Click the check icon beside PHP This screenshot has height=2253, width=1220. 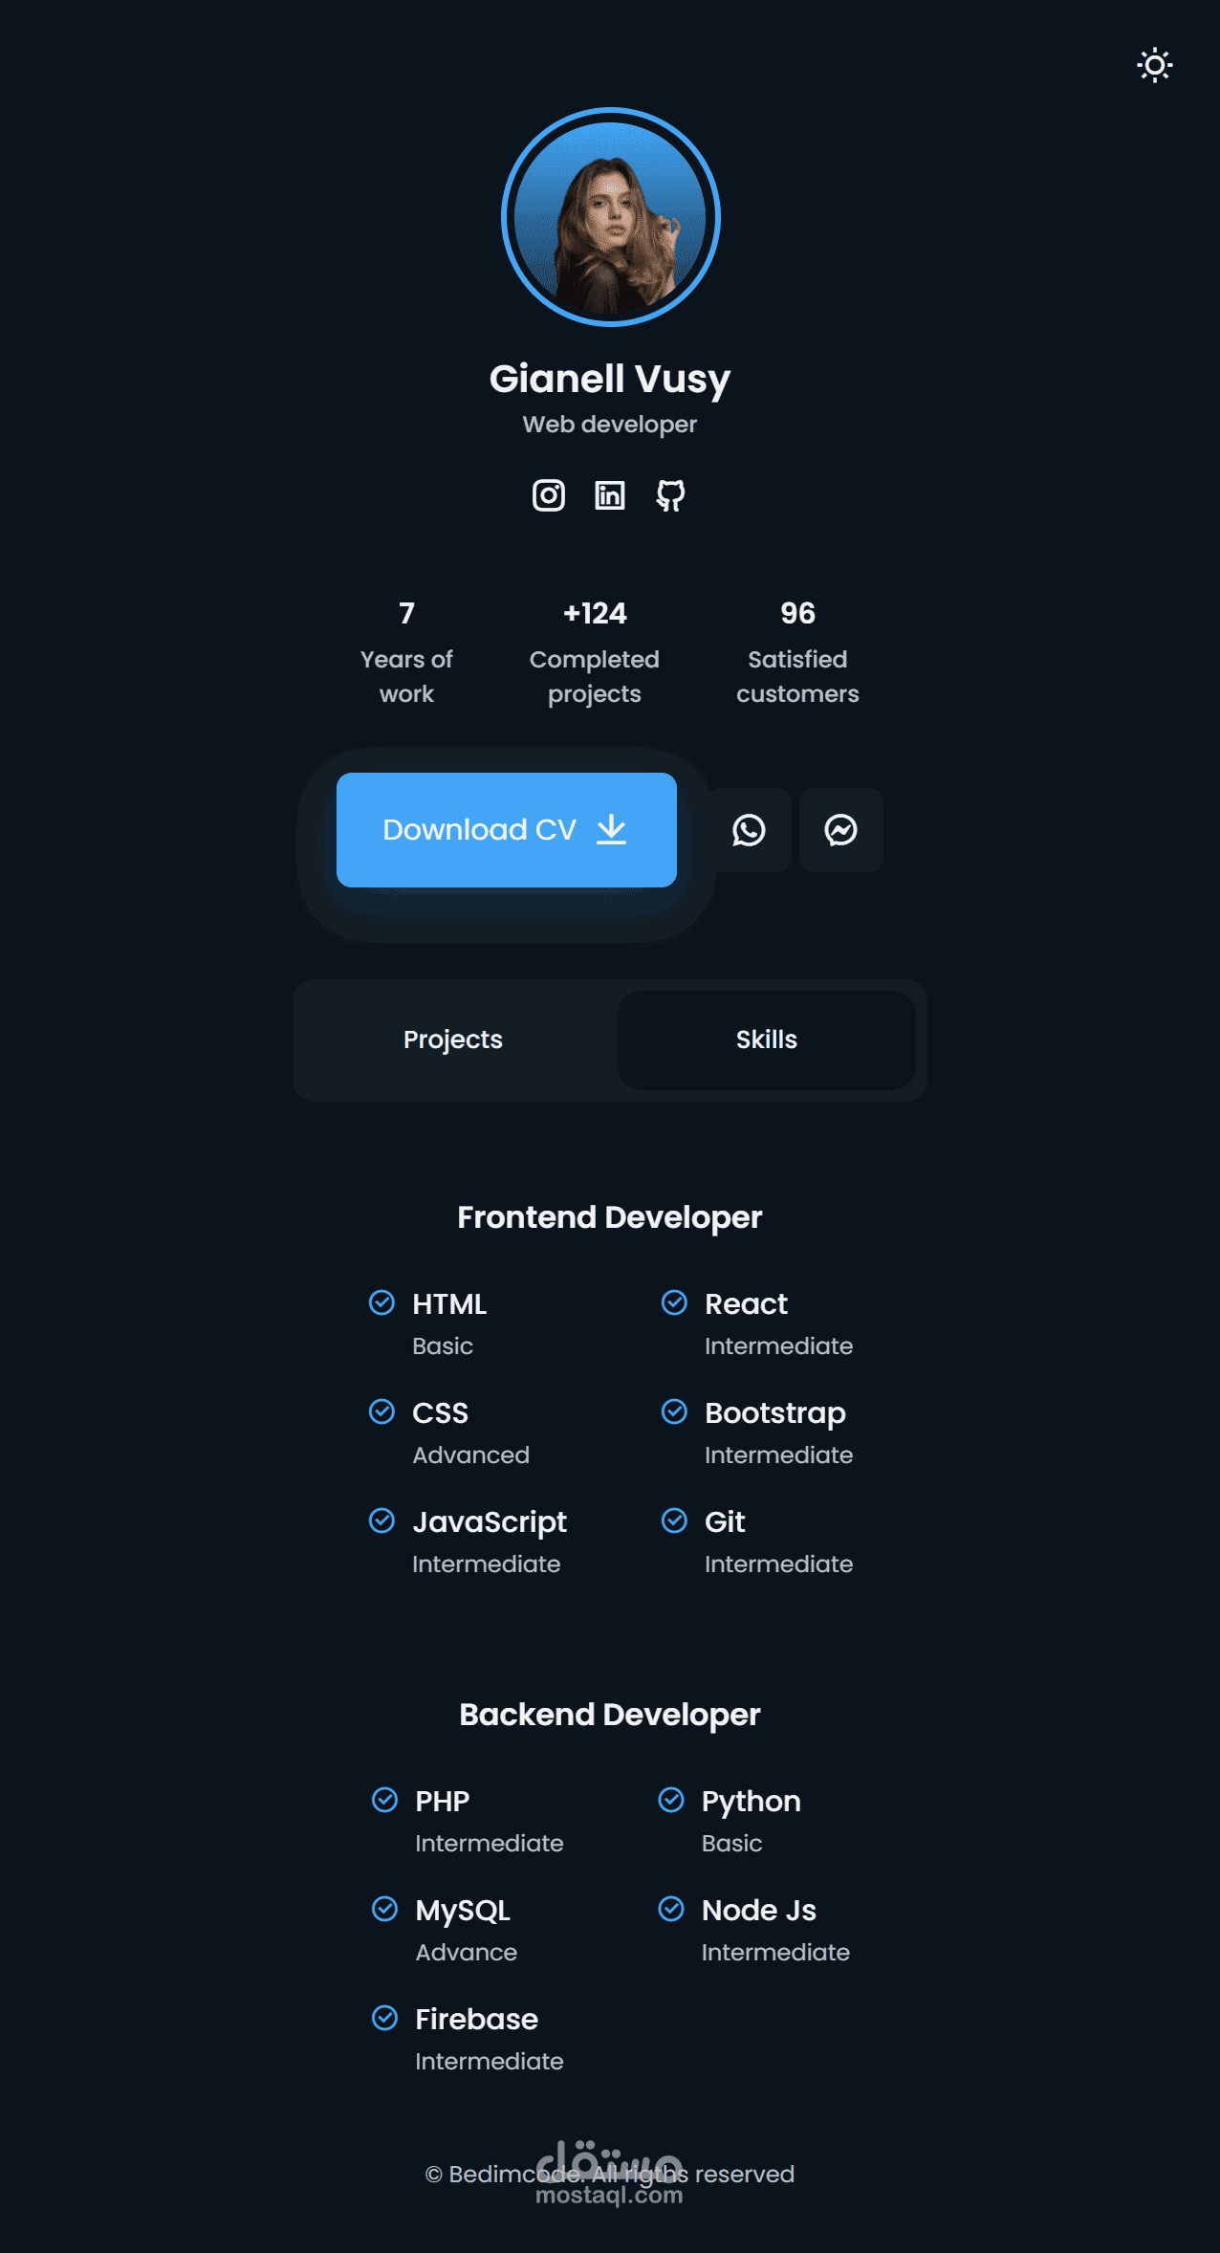tap(384, 1800)
